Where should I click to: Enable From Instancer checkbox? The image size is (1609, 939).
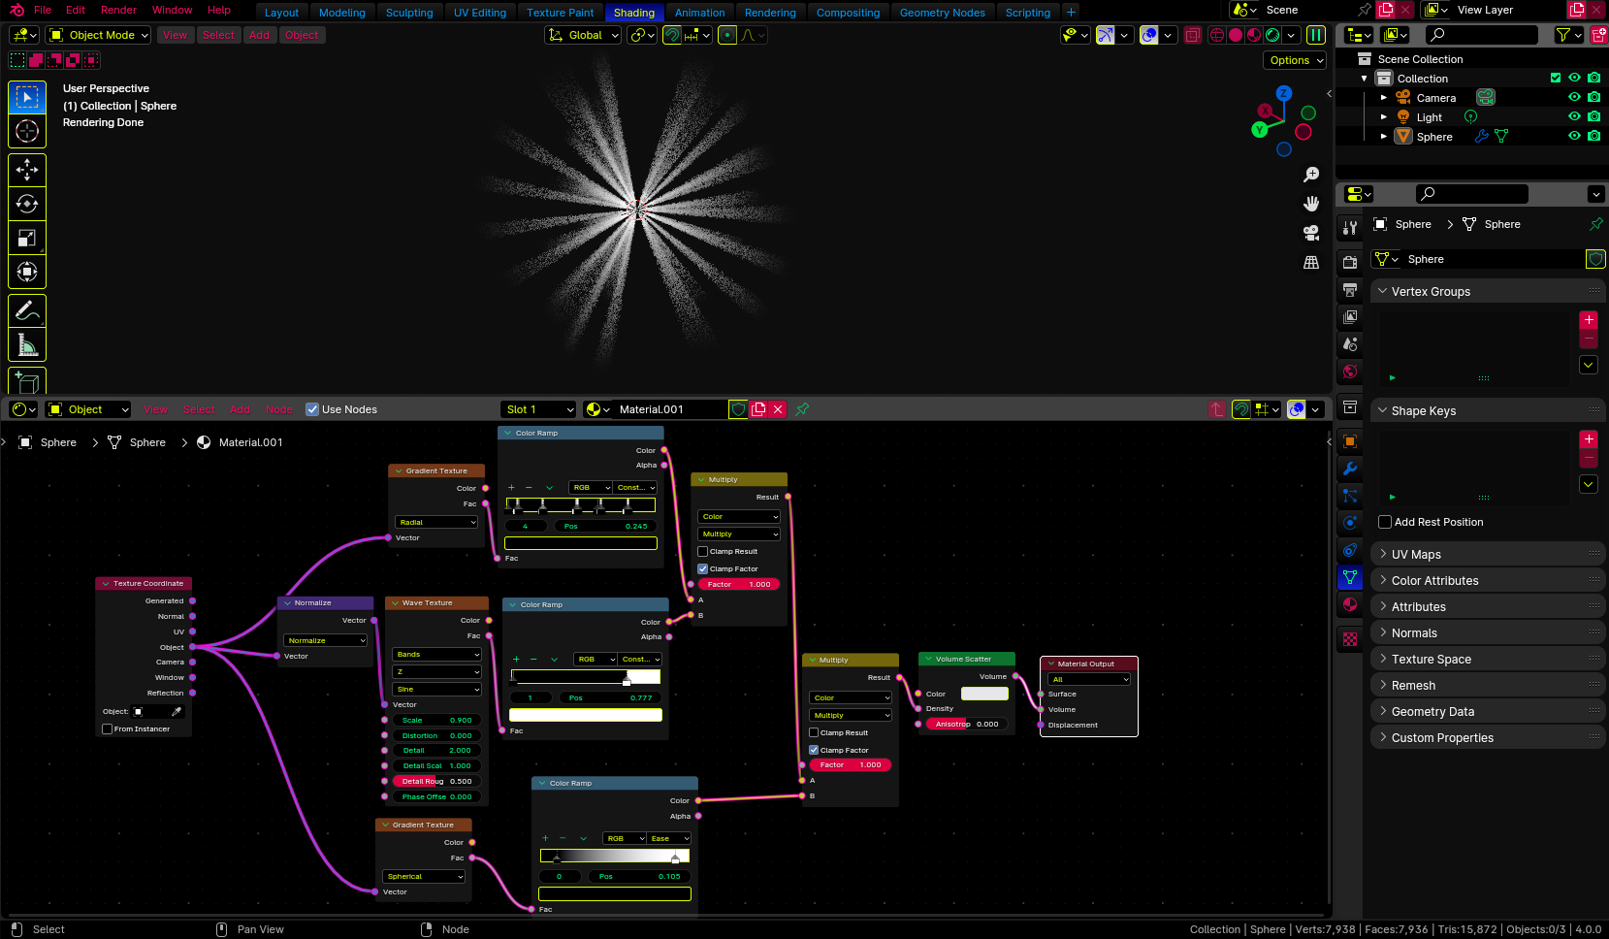point(108,729)
